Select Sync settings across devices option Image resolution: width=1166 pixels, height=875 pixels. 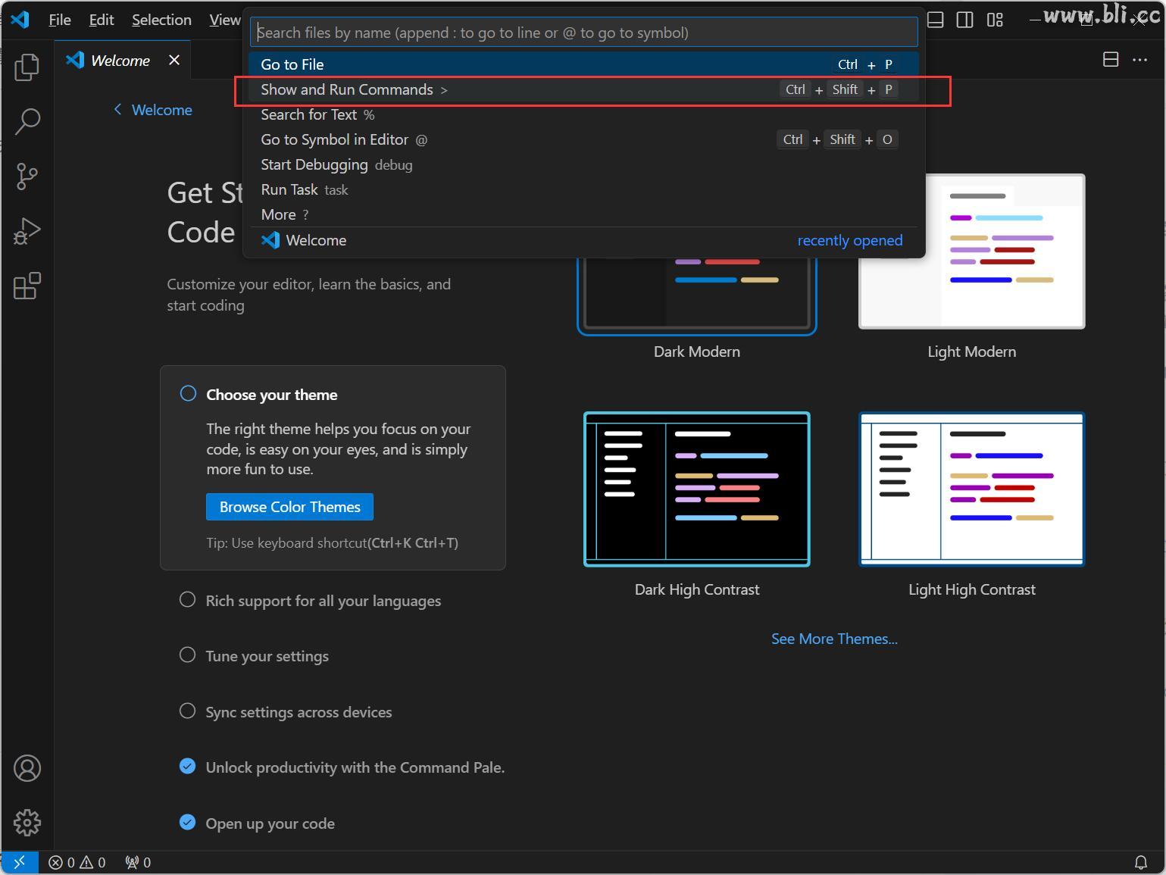[x=187, y=711]
